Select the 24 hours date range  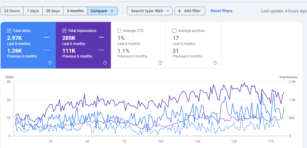click(x=12, y=11)
